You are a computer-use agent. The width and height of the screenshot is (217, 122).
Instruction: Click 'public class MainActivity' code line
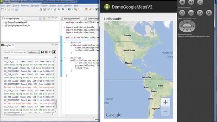pyautogui.click(x=82, y=38)
